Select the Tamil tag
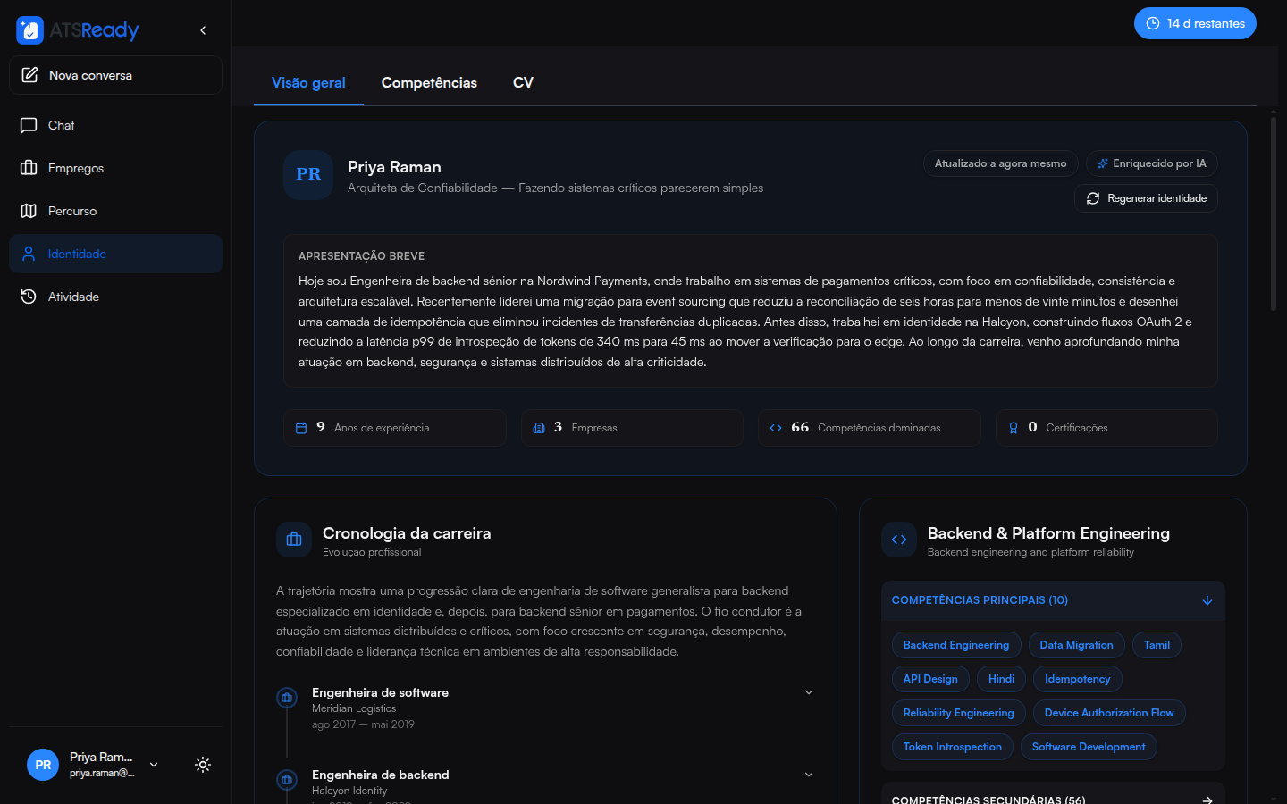Image resolution: width=1287 pixels, height=804 pixels. (1157, 645)
